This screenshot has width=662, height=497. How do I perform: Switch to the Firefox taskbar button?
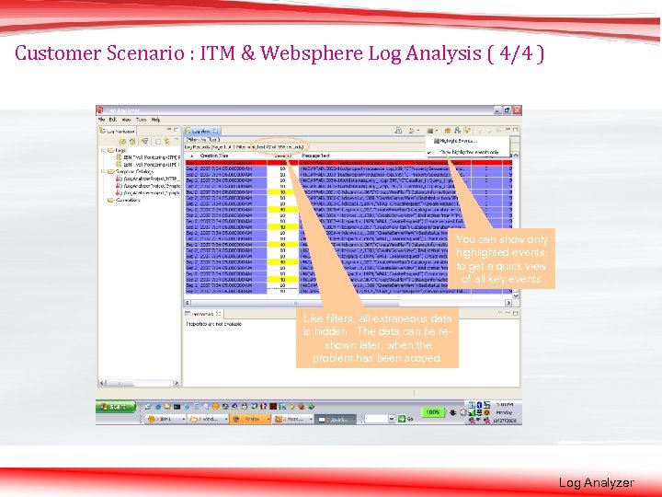click(x=250, y=420)
